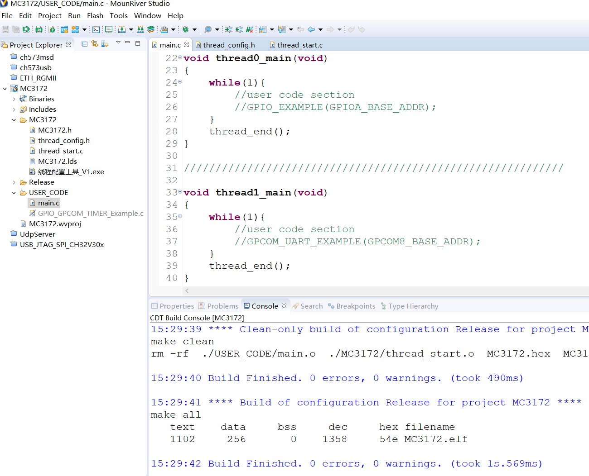Image resolution: width=589 pixels, height=476 pixels.
Task: Open the Debug bug dropdown arrow
Action: (x=194, y=29)
